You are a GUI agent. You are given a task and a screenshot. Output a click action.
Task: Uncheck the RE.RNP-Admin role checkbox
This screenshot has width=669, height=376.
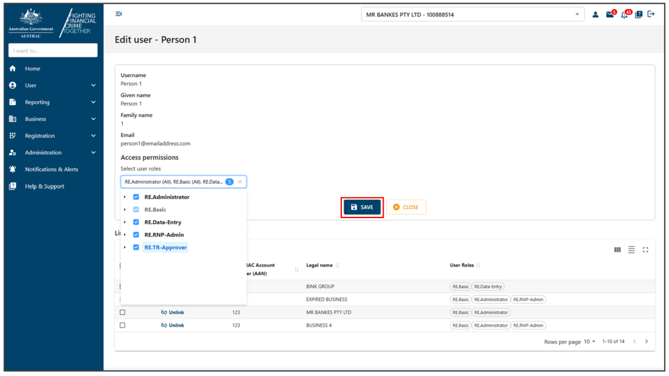[x=136, y=234]
